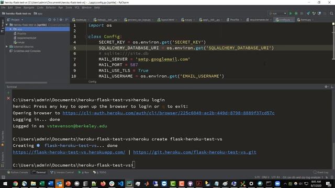Toggle tool window bars button bottom-left
The height and width of the screenshot is (188, 335).
point(3,177)
